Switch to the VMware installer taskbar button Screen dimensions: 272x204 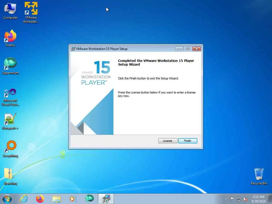(106, 199)
